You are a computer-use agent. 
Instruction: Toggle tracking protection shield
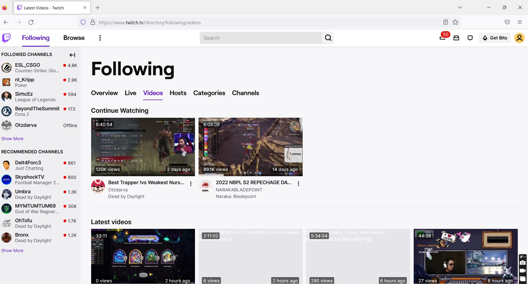(83, 22)
